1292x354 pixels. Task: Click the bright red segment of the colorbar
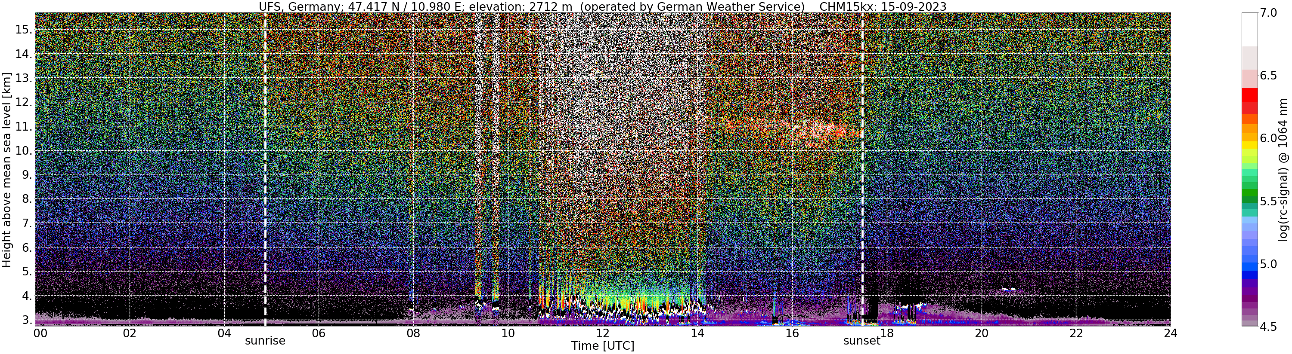pos(1250,95)
